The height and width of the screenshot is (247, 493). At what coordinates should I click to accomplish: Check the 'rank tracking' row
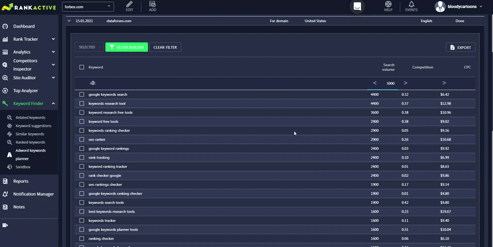click(82, 157)
